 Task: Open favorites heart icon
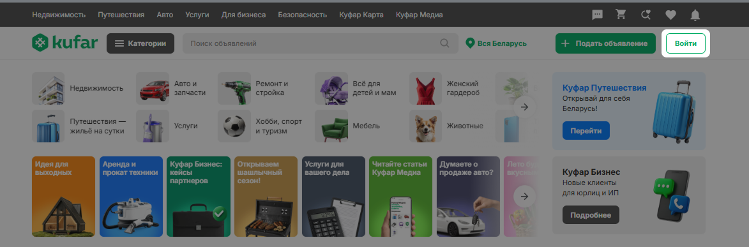[670, 15]
